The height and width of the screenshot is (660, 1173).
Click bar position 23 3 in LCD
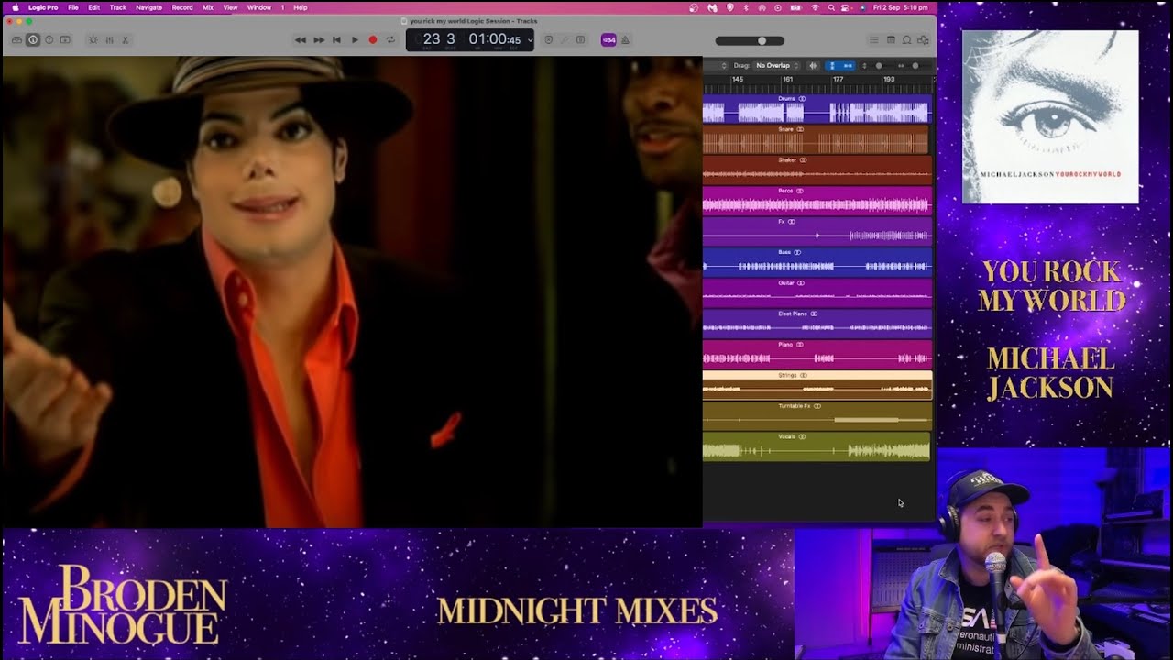[x=438, y=39]
